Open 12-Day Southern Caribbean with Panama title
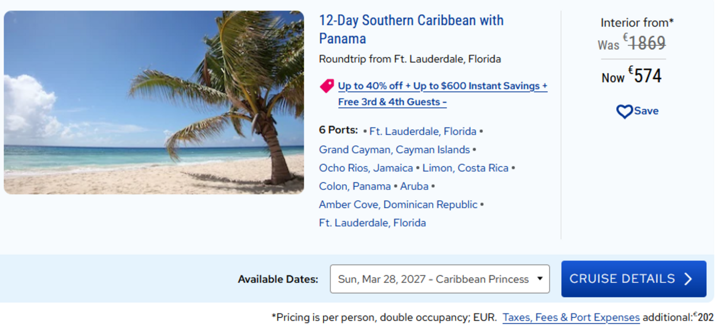Image resolution: width=718 pixels, height=330 pixels. [x=411, y=29]
